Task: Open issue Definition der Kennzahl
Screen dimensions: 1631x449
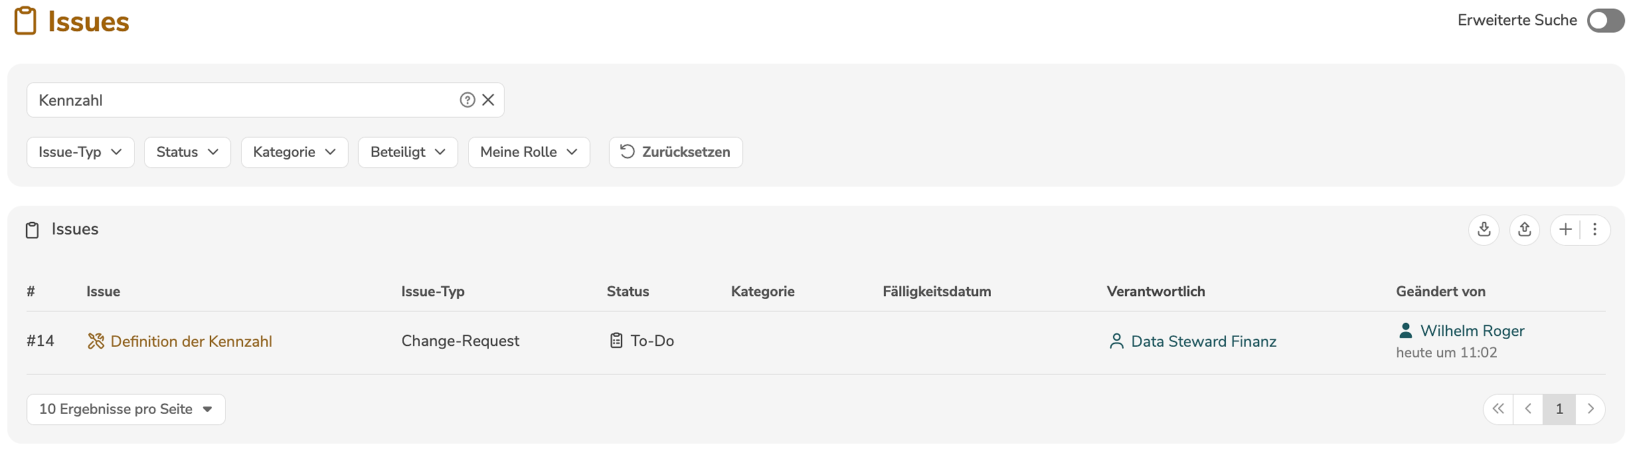Action: tap(191, 341)
